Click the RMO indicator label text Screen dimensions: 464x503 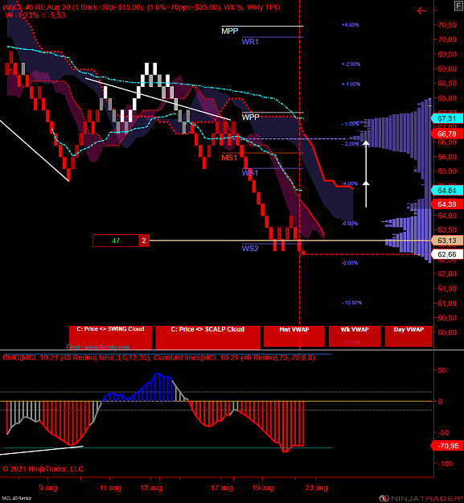[x=158, y=357]
